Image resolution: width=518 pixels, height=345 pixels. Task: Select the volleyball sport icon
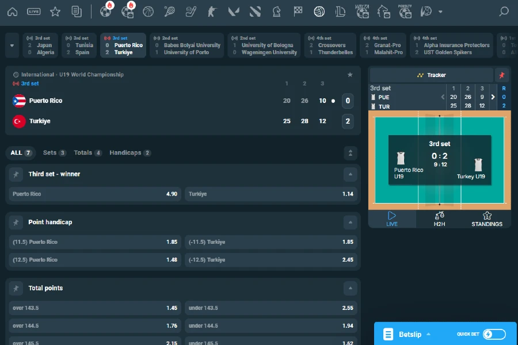click(x=319, y=11)
